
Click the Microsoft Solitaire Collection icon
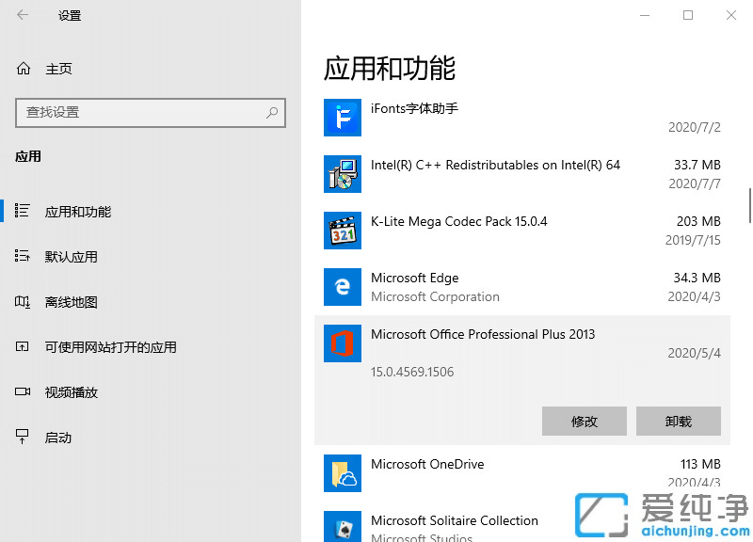pos(342,527)
